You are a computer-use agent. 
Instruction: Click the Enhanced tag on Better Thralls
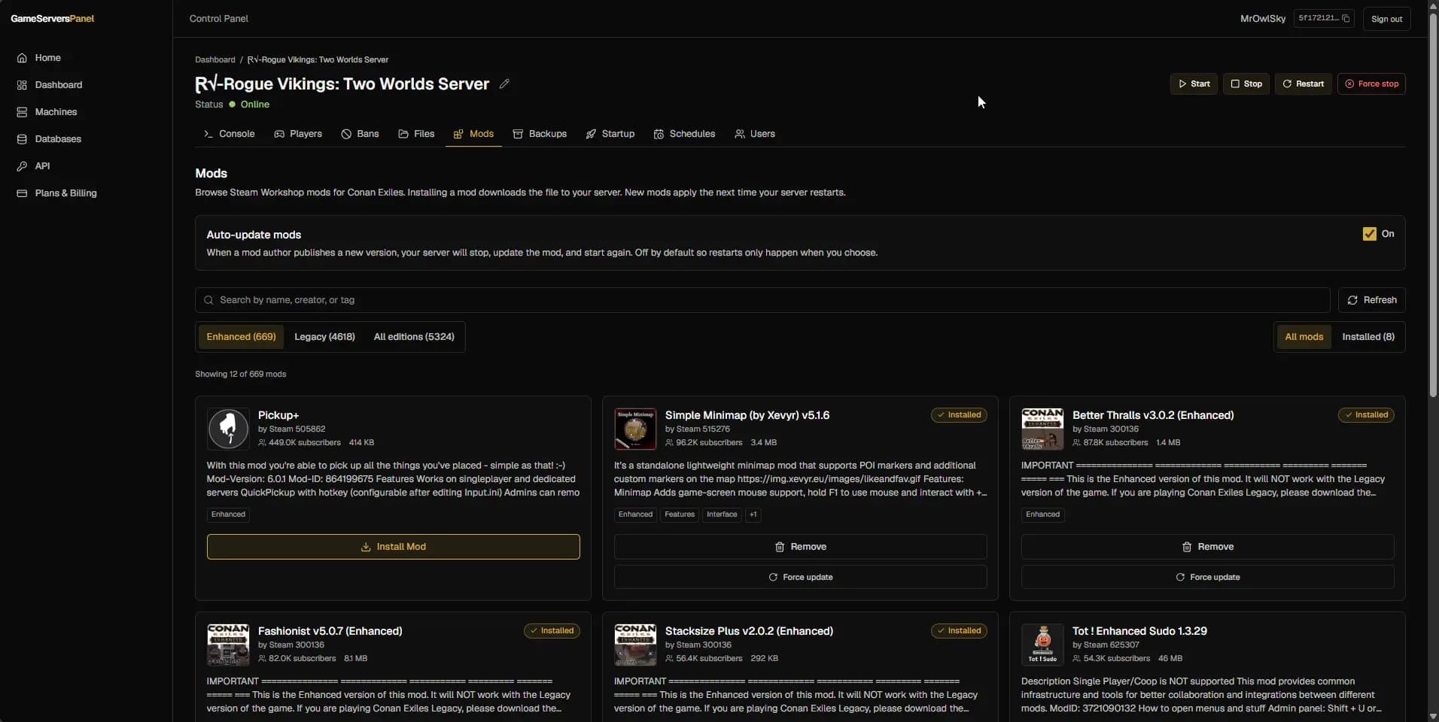1042,514
